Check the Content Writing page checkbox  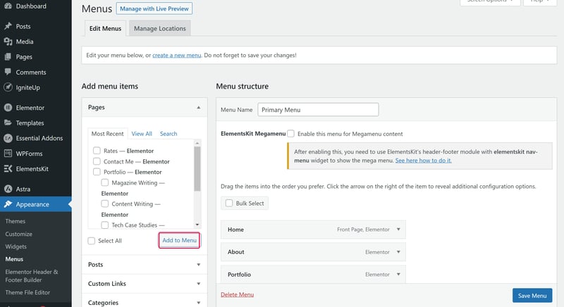tap(104, 203)
